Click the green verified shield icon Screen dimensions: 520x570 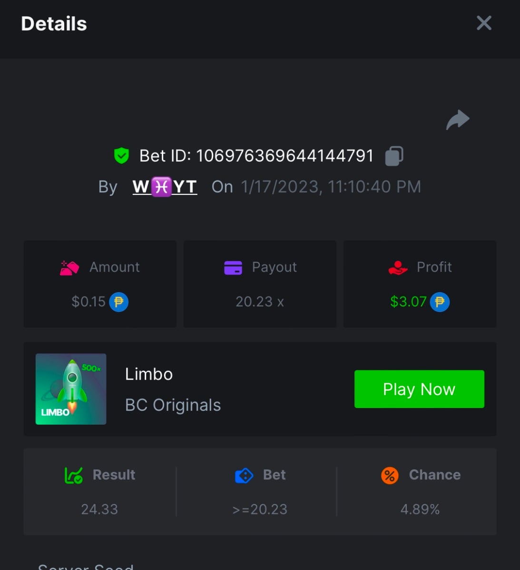[122, 155]
